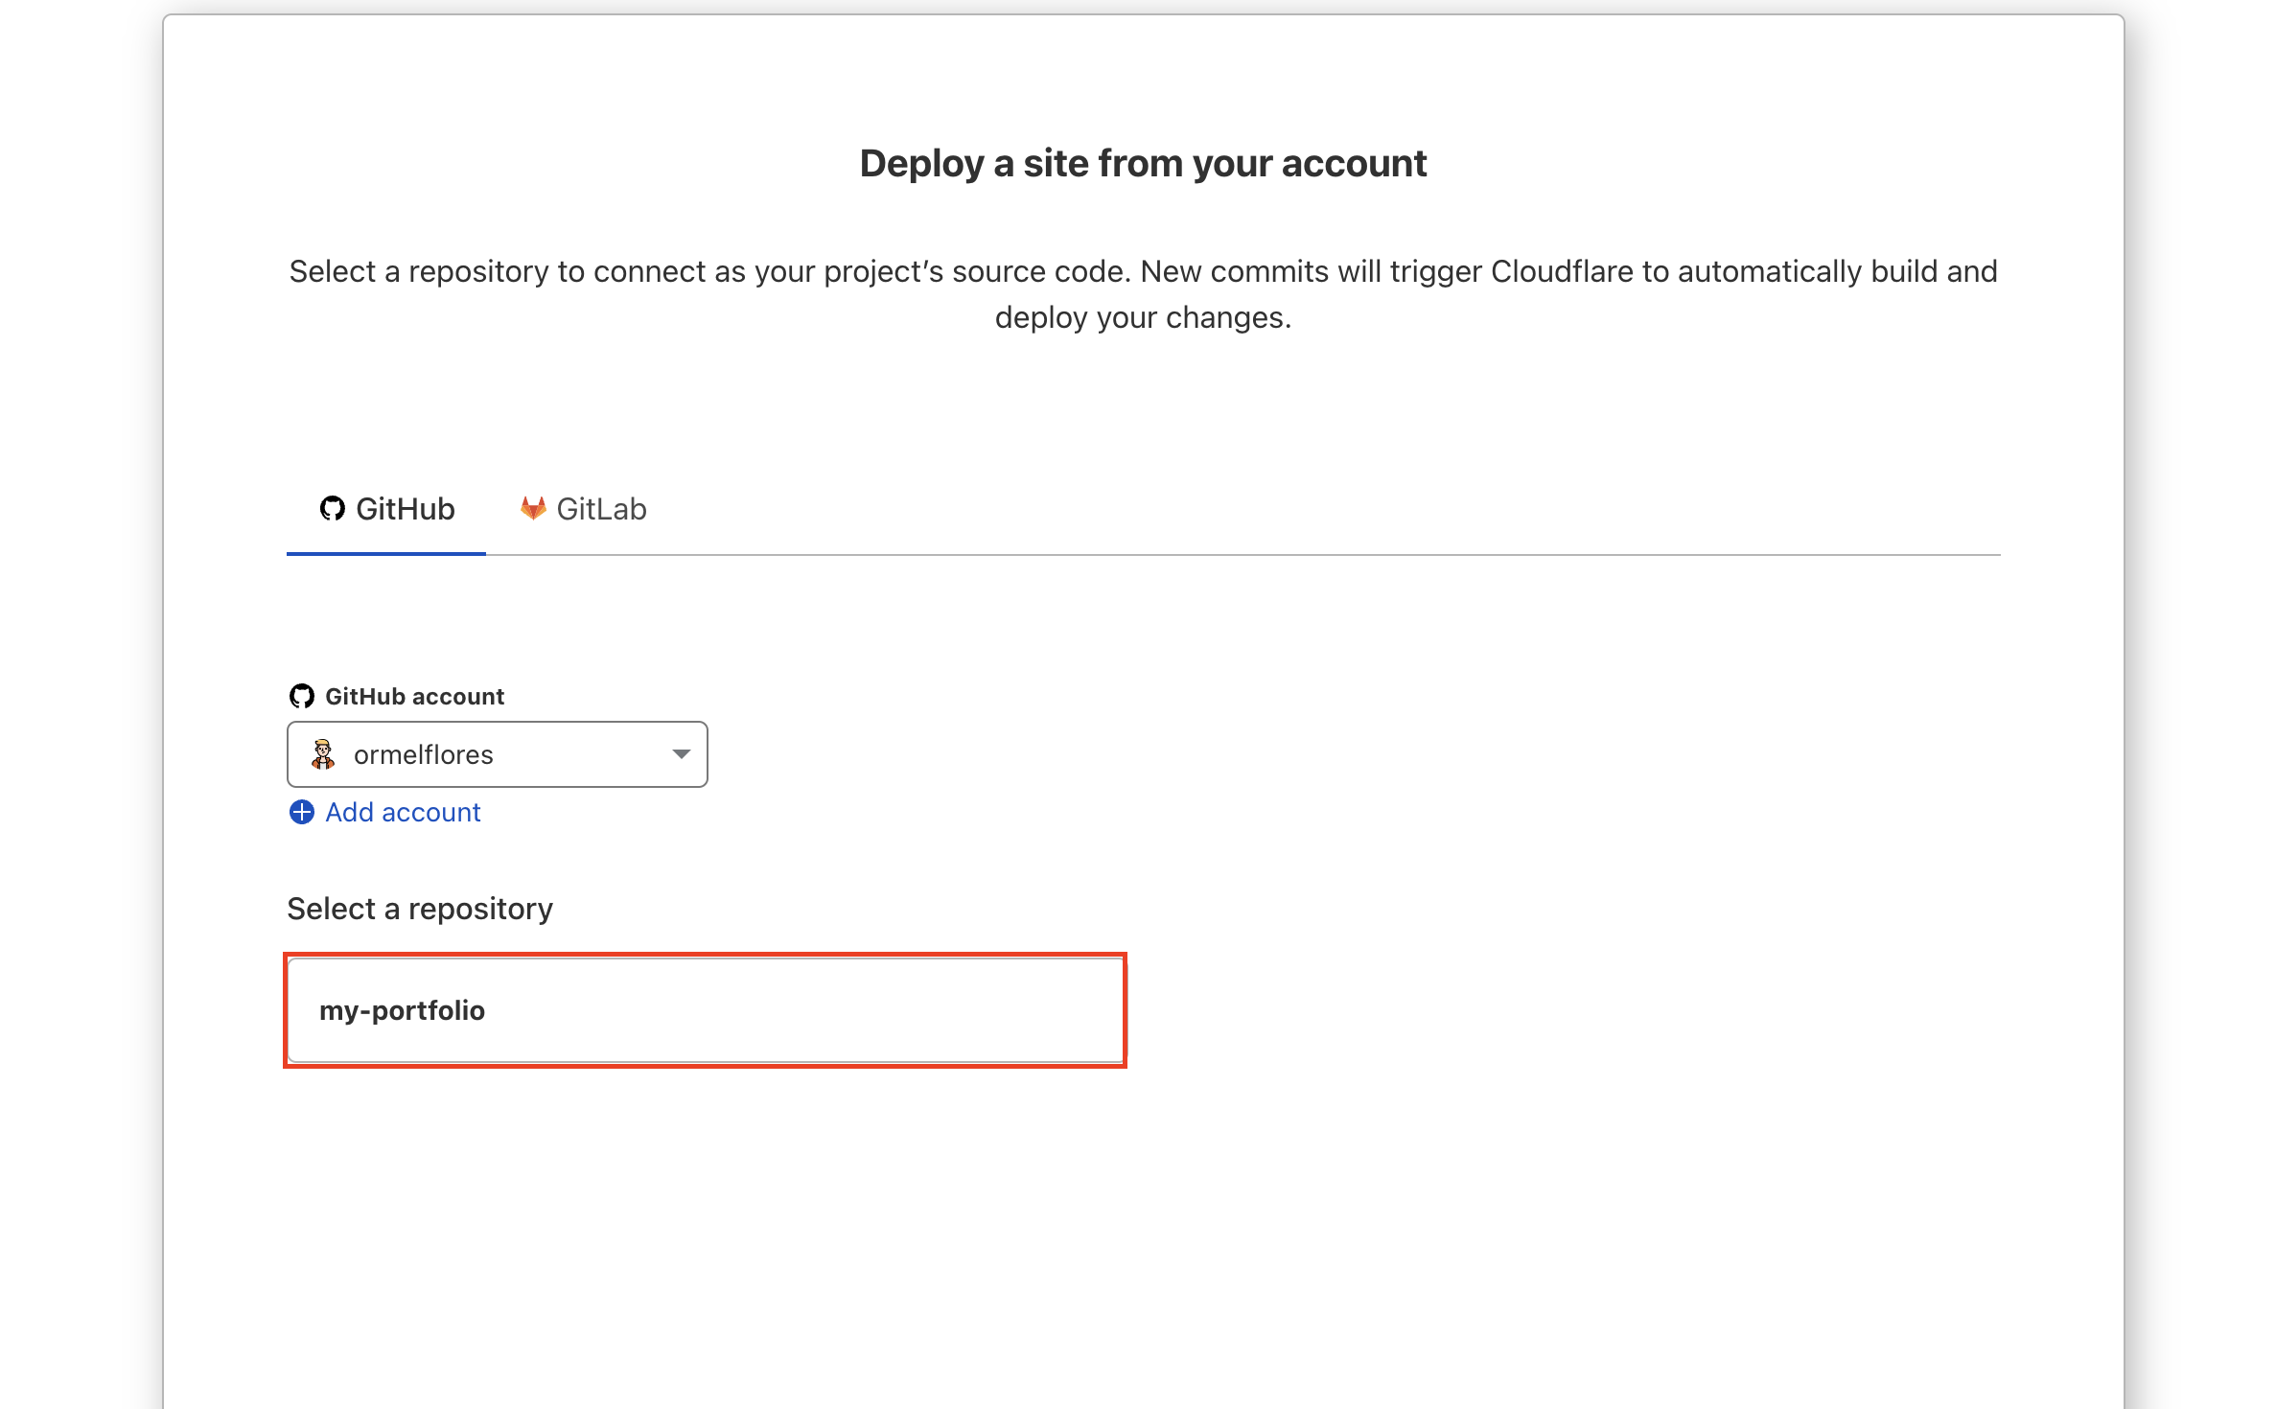Click the ormelflores user avatar icon

(x=323, y=754)
